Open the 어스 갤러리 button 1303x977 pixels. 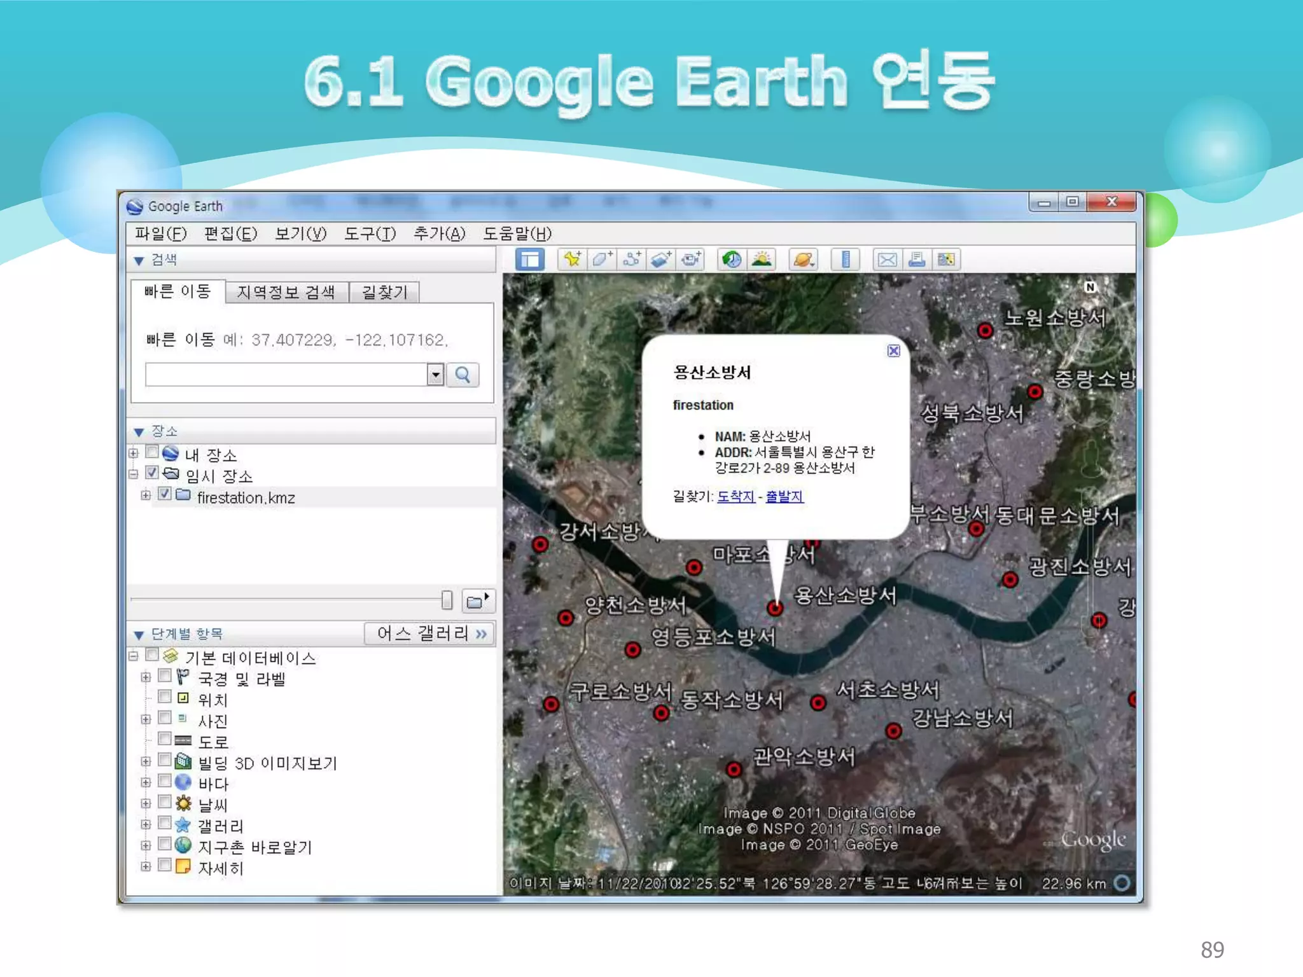click(x=431, y=634)
